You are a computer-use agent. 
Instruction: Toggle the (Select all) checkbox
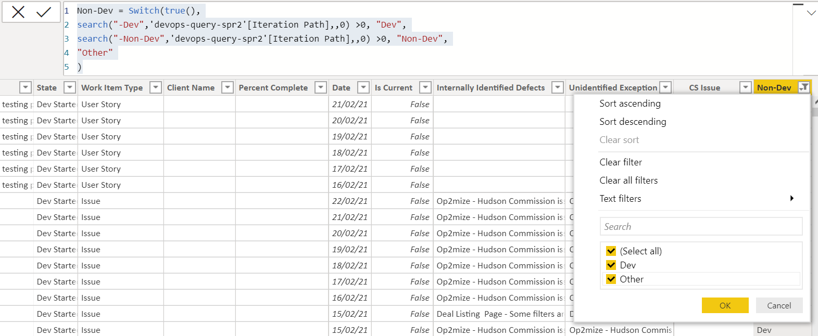pyautogui.click(x=611, y=251)
